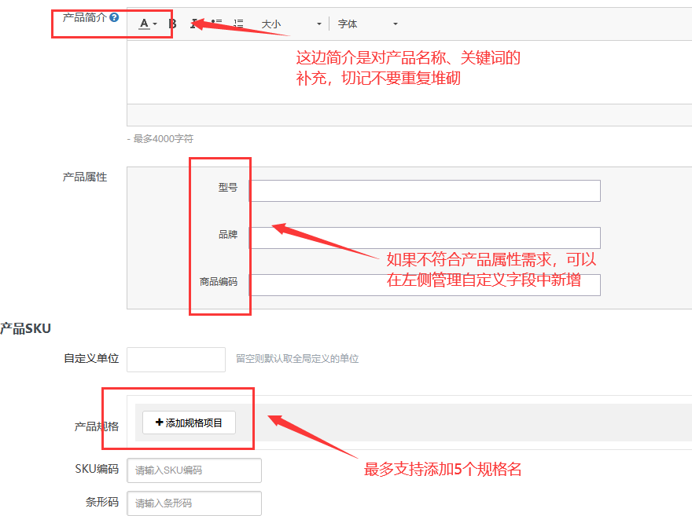Toggle bold formatting in the editor
Image resolution: width=692 pixels, height=516 pixels.
point(173,24)
